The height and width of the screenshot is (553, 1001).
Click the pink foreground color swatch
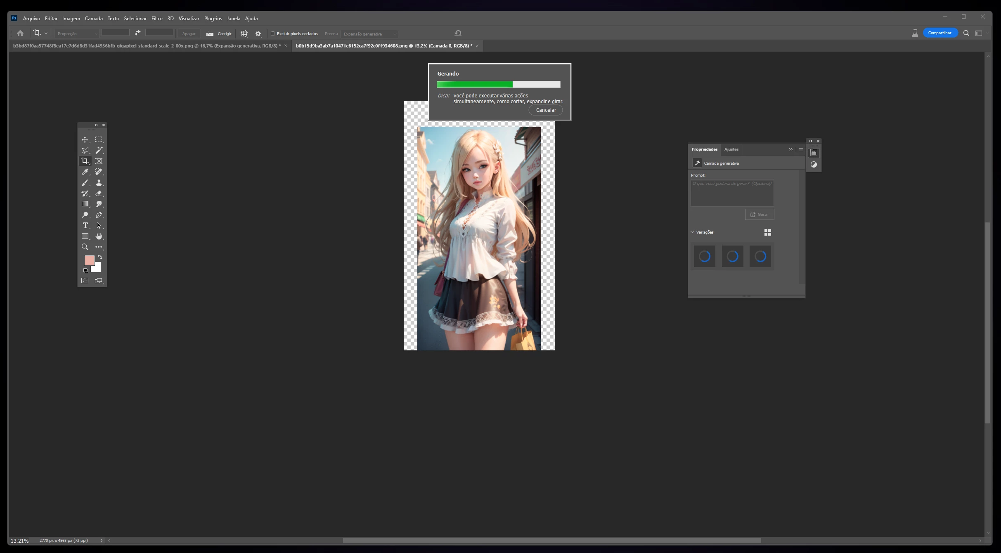click(x=88, y=260)
